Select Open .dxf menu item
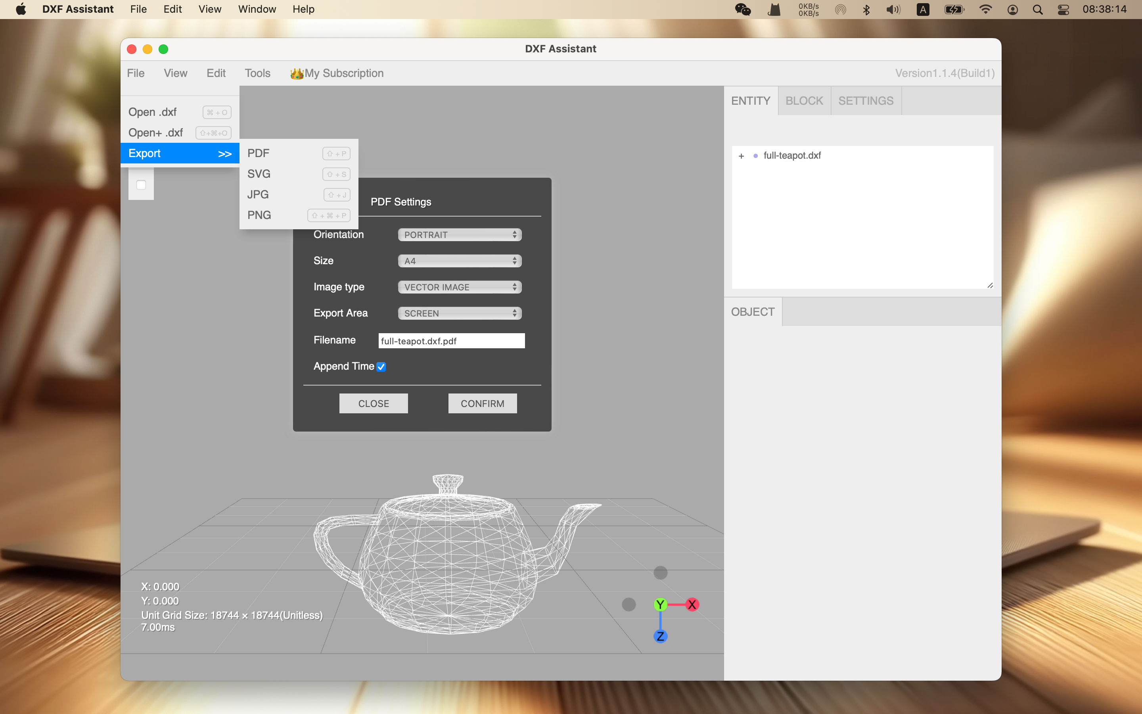Viewport: 1142px width, 714px height. 180,112
